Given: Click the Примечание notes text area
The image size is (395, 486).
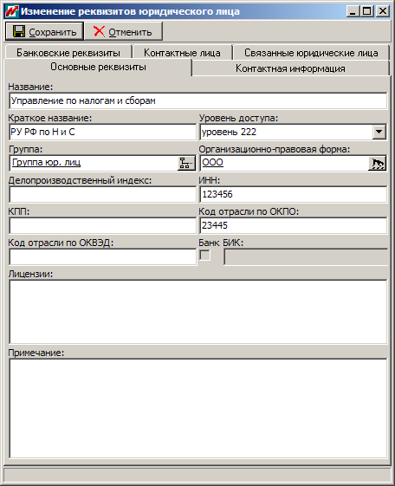Looking at the screenshot, I should tap(198, 408).
